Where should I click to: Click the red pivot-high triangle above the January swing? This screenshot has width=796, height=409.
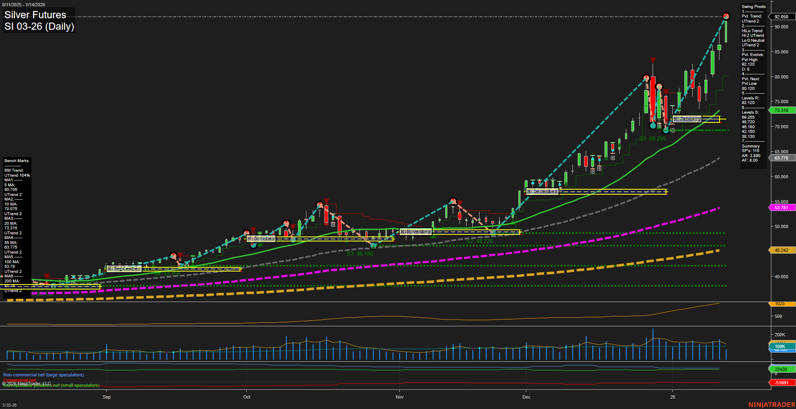tap(653, 61)
